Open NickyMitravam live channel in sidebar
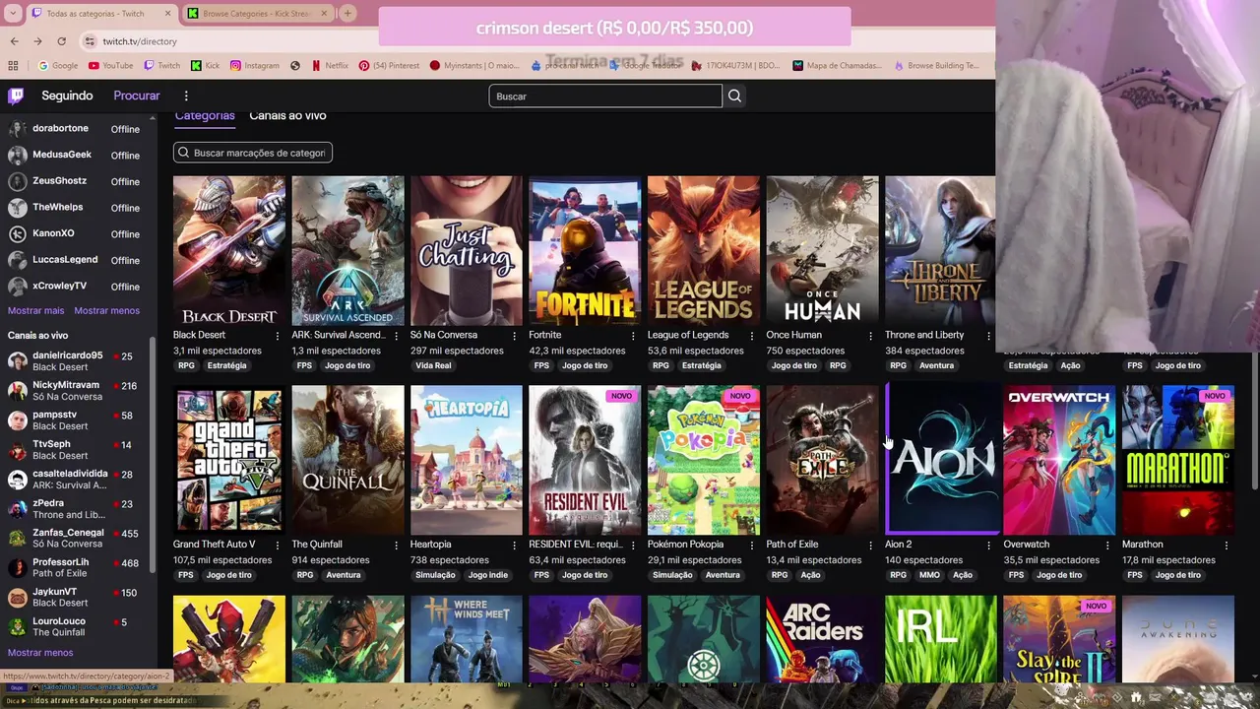1260x709 pixels. 77,391
